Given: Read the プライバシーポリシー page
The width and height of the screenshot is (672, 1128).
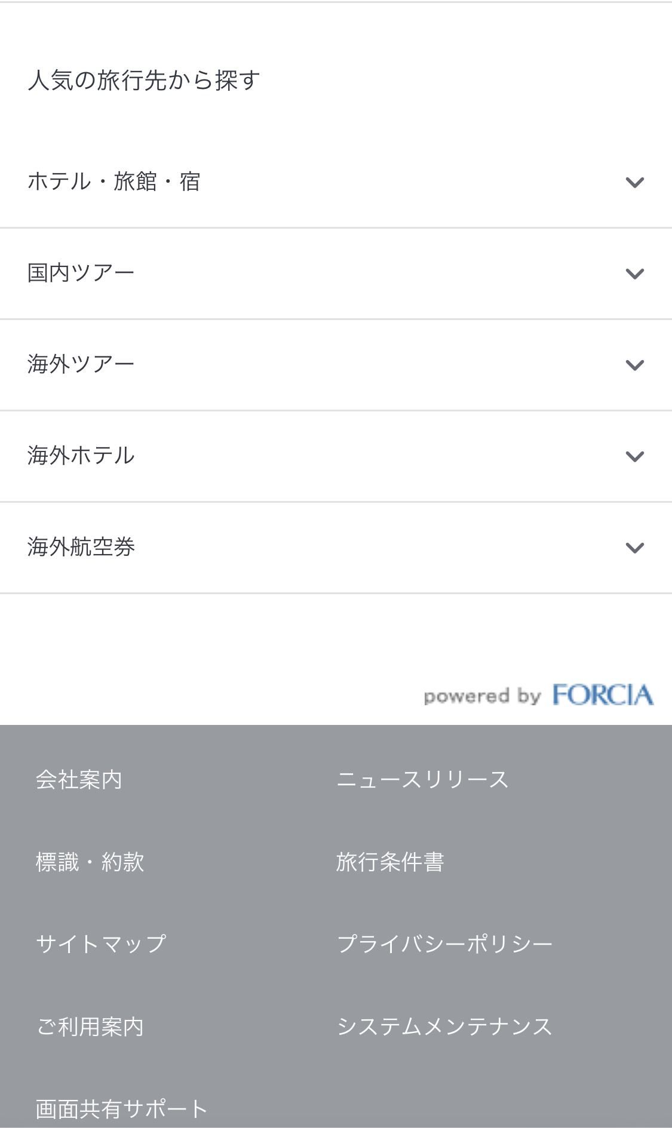Looking at the screenshot, I should point(445,944).
